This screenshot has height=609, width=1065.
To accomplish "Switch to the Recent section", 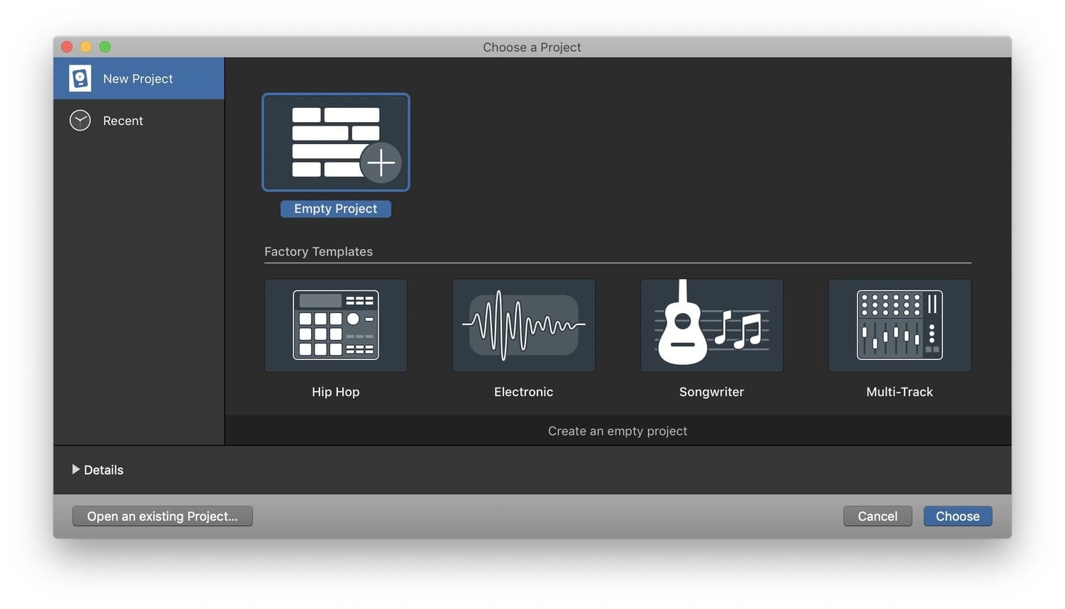I will pyautogui.click(x=123, y=120).
